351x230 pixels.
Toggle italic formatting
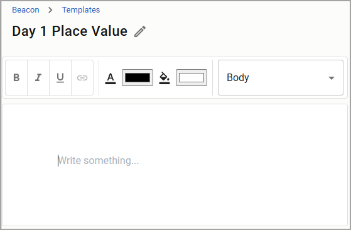38,77
